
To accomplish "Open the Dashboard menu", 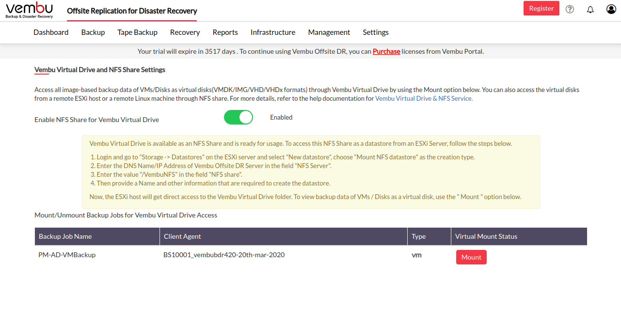I will tap(51, 32).
